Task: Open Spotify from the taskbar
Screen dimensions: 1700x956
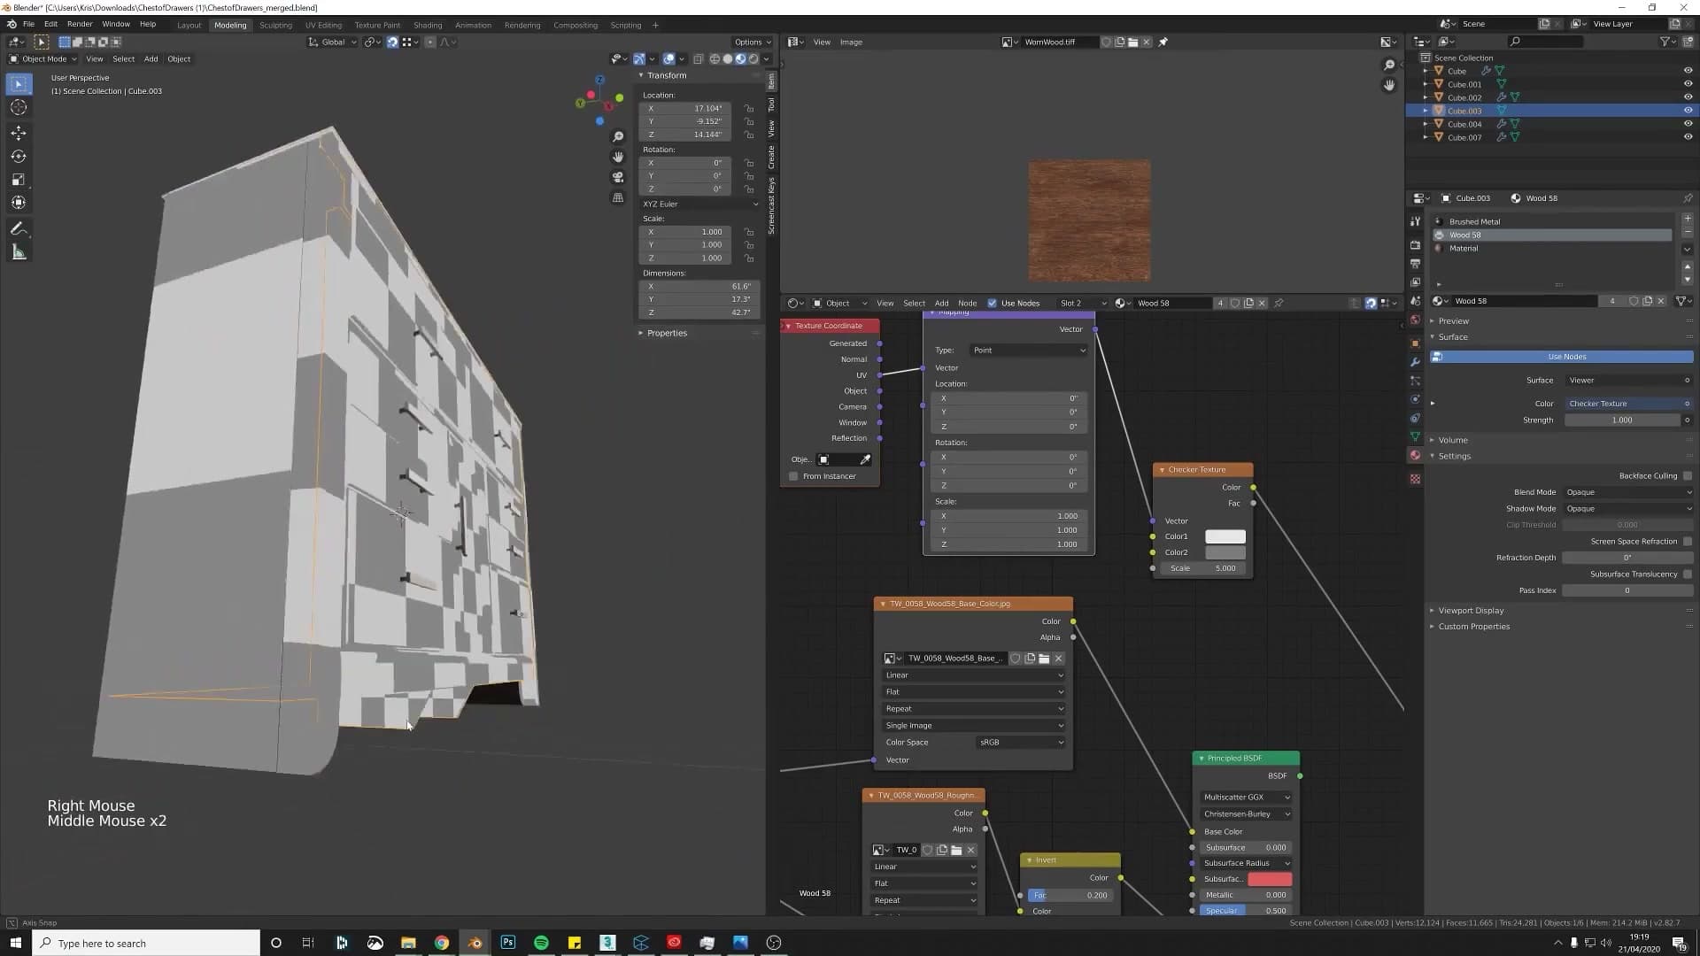Action: point(541,943)
